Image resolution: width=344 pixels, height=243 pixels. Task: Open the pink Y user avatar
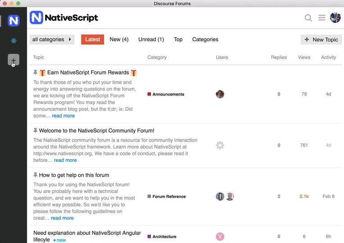click(220, 236)
